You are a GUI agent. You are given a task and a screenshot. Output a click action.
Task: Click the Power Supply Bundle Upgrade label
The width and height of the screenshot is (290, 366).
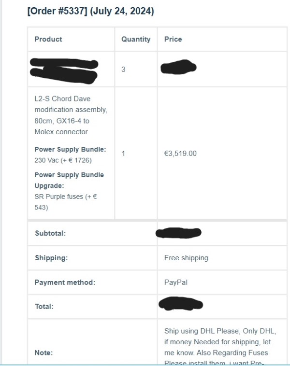pyautogui.click(x=69, y=180)
